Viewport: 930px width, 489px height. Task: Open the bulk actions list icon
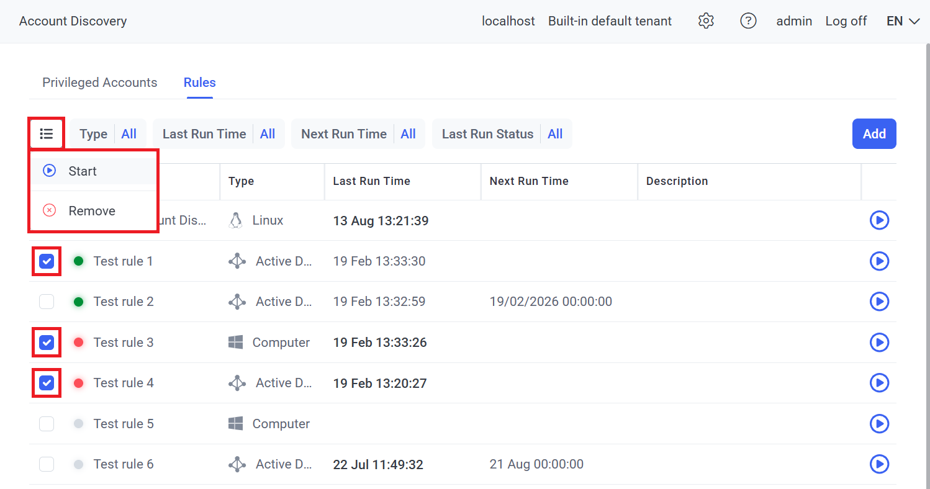pos(47,133)
